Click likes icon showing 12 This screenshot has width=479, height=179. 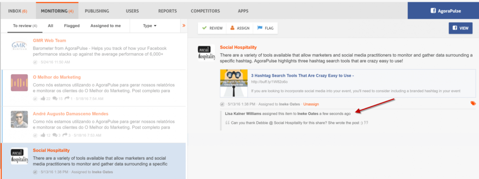(x=43, y=135)
